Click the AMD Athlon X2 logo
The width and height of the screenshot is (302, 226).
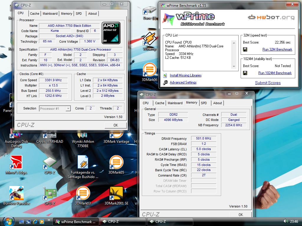tap(111, 33)
